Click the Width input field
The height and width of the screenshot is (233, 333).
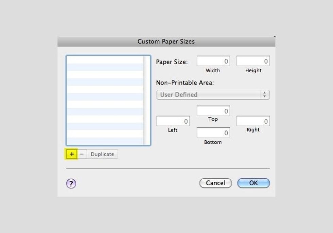pos(213,61)
